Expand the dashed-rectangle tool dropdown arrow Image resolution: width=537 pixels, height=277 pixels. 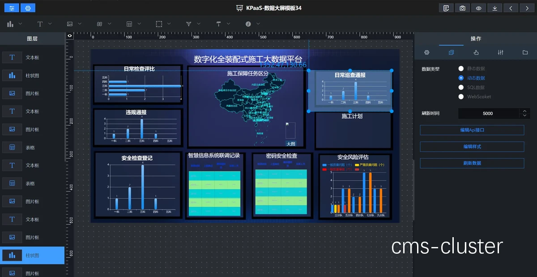tap(169, 24)
